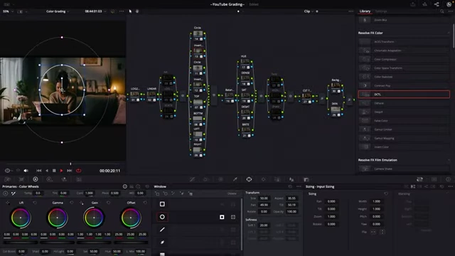
Task: Click the Lift master wheel slider
Action: click(x=21, y=242)
